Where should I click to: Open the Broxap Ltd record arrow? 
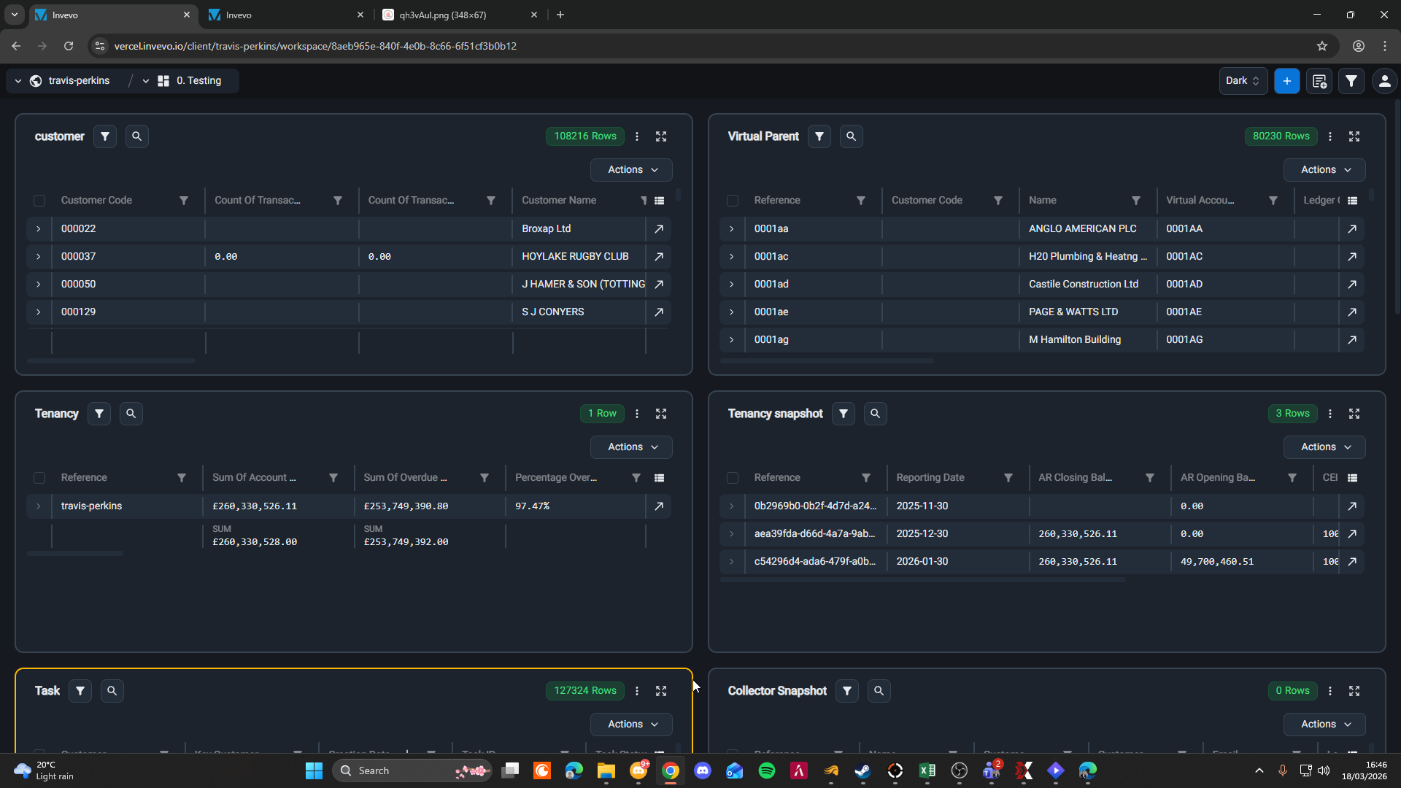[659, 229]
